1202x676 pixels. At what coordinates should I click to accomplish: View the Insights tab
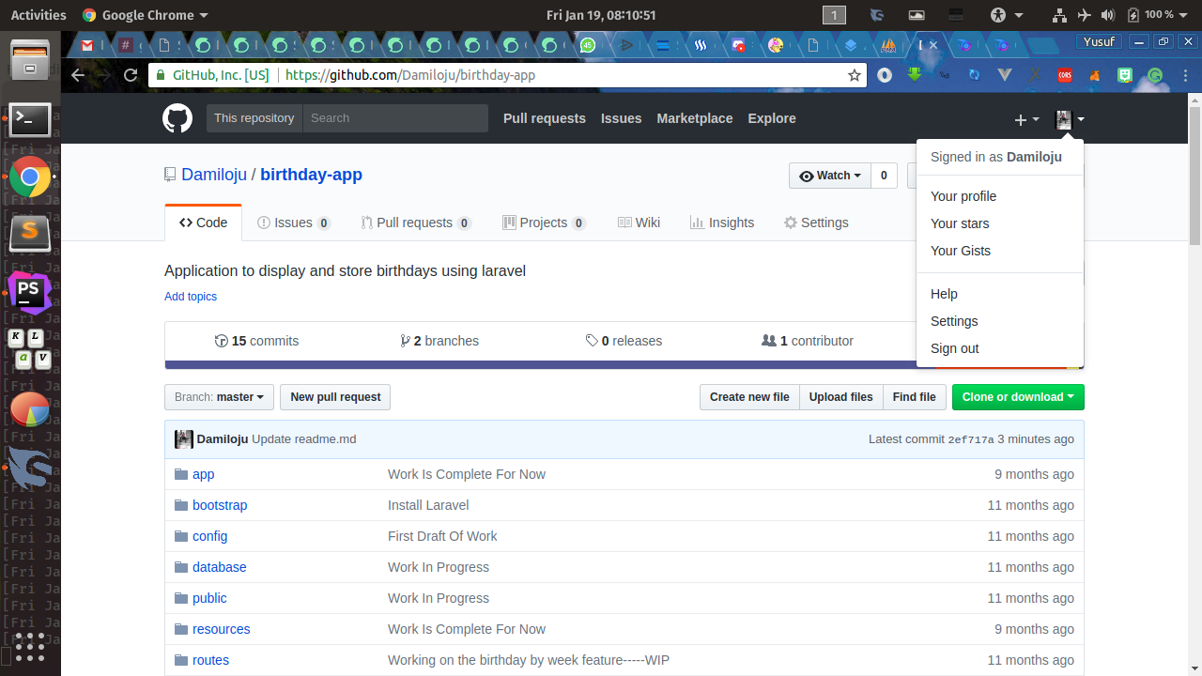(722, 223)
